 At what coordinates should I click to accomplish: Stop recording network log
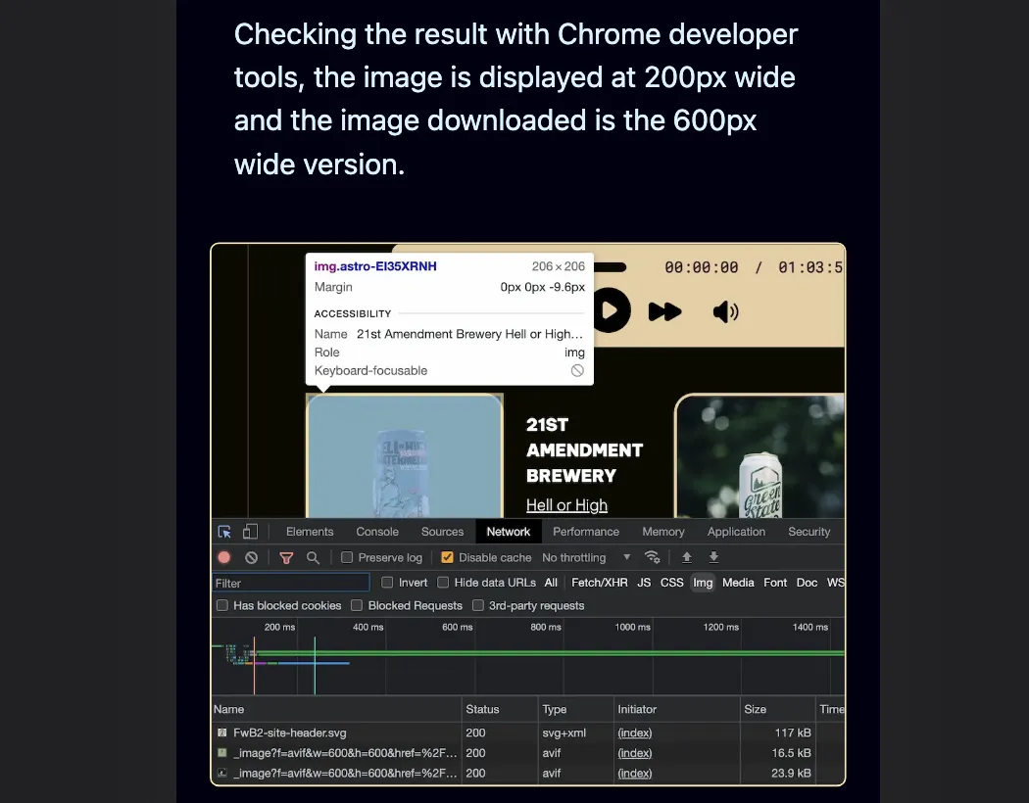[x=223, y=556]
